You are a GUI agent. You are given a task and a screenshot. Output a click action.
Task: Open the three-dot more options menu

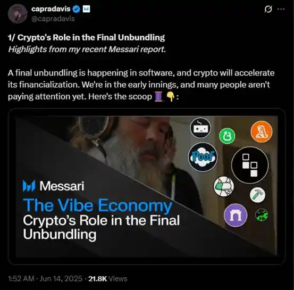pyautogui.click(x=281, y=9)
